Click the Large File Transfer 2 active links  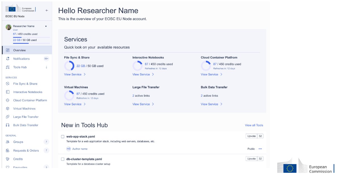click(141, 96)
